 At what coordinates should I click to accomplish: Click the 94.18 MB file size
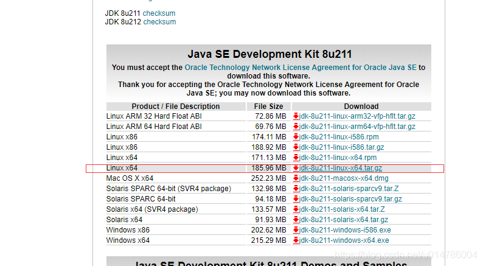(x=271, y=199)
